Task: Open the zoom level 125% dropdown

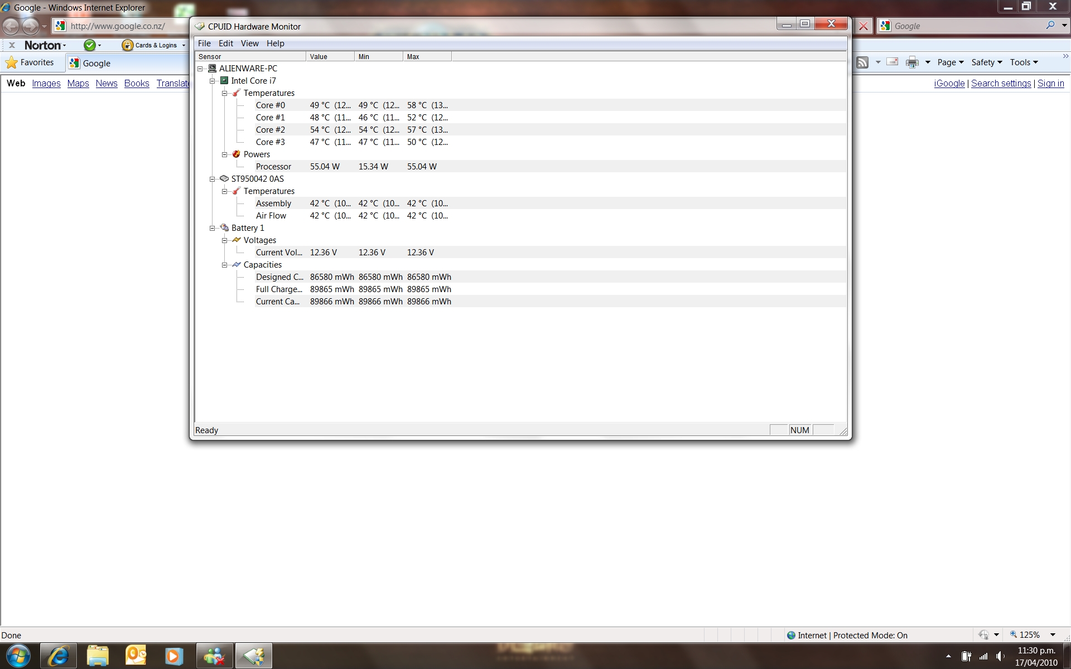Action: coord(1053,635)
